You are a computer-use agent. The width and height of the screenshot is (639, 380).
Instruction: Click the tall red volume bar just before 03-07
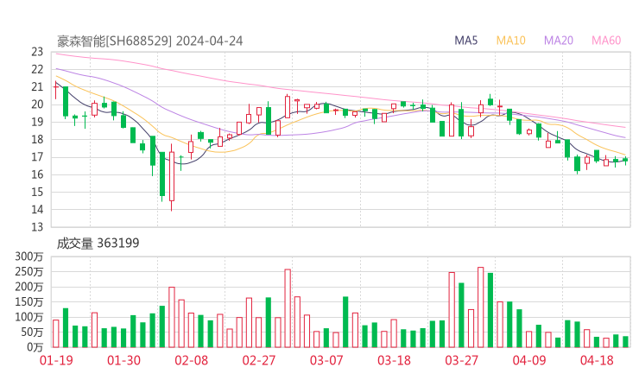pos(288,308)
